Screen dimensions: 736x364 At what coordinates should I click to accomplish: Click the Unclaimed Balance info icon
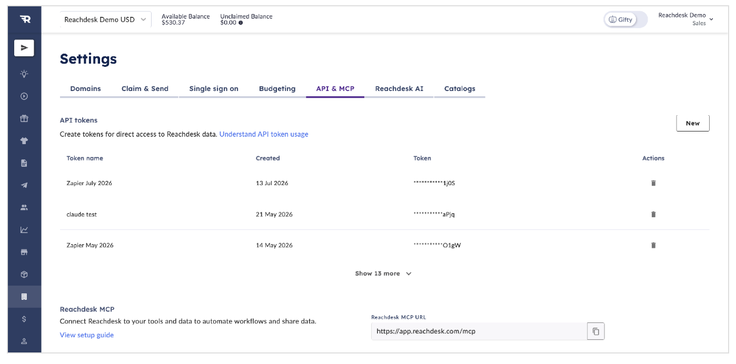241,23
